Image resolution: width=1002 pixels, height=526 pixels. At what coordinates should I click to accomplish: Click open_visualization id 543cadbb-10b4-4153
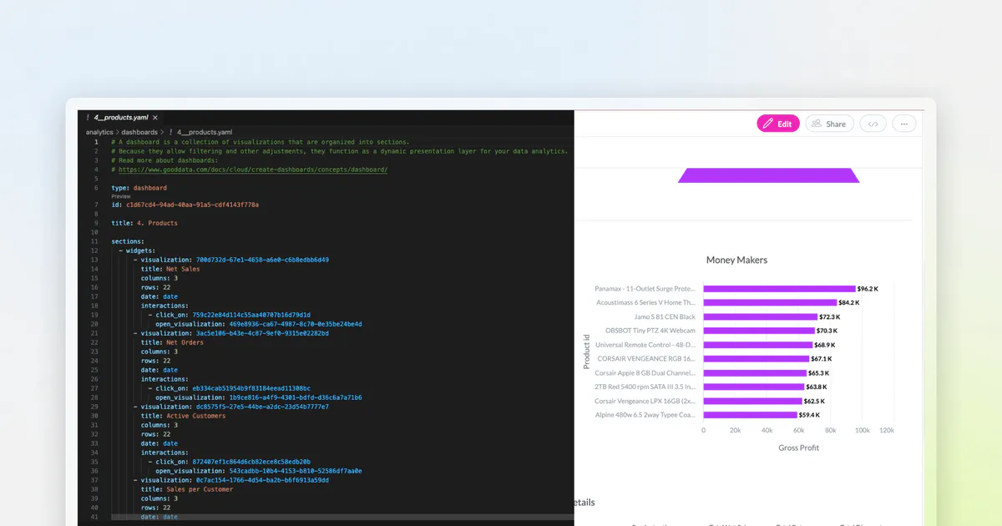[x=296, y=471]
